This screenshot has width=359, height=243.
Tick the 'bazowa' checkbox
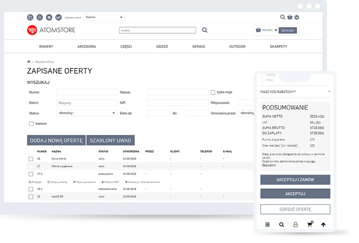coord(31,124)
